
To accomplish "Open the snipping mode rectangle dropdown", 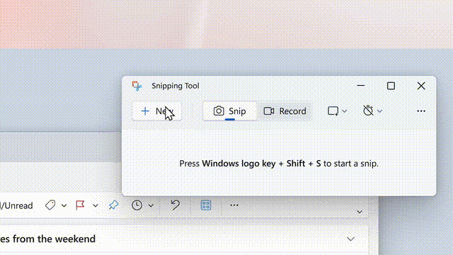I will pos(337,111).
